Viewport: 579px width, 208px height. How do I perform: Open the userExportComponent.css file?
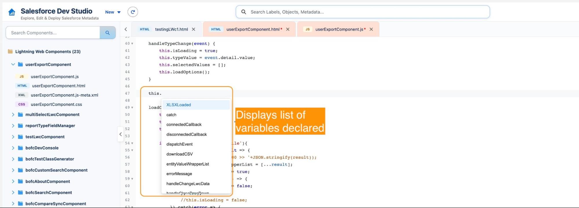tap(56, 104)
